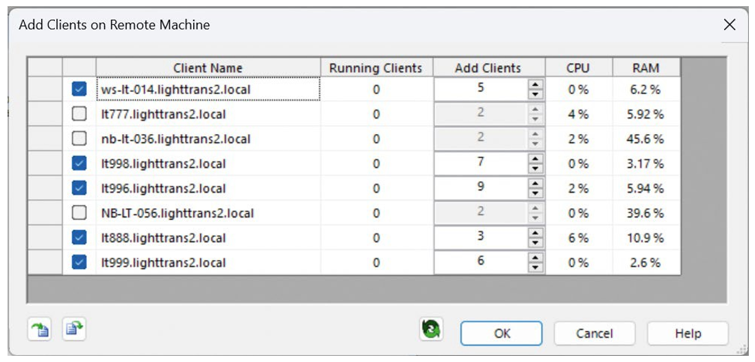Select the lt996.lighttrans2.local name cell
Viewport: 755px width, 362px height.
tap(208, 188)
